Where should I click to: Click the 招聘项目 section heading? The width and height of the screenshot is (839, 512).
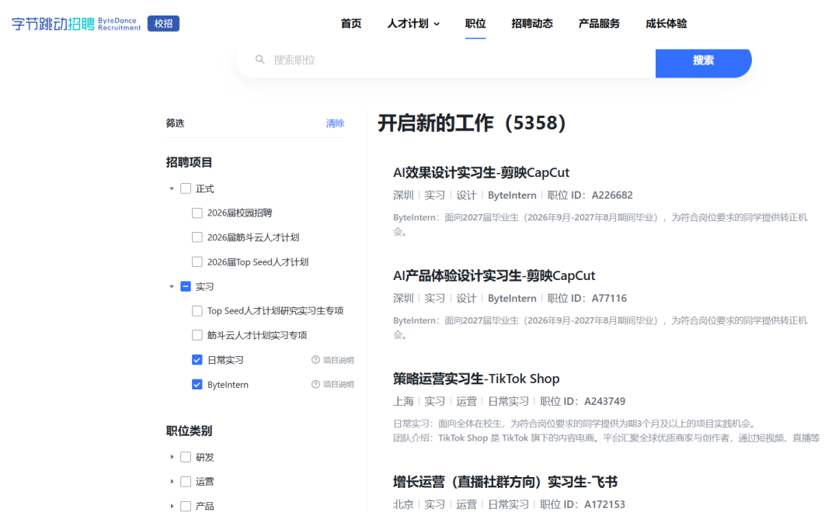(x=189, y=162)
